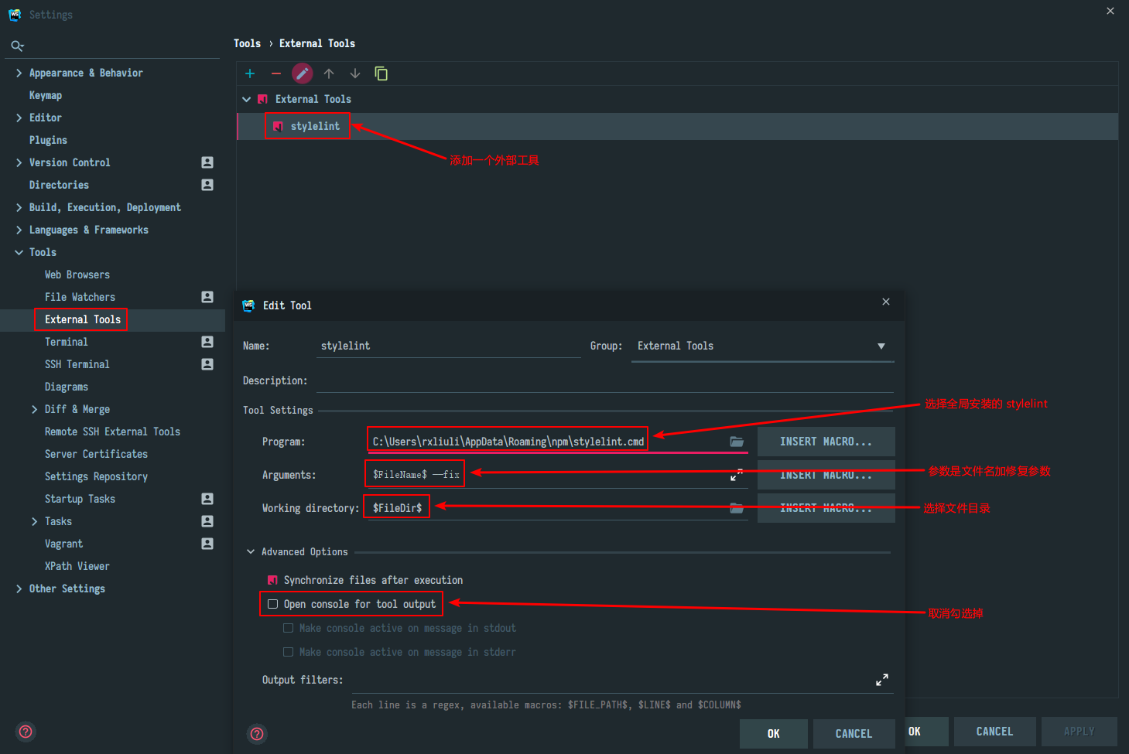Move tool down with down arrow
Screen dimensions: 1129x754
point(355,73)
